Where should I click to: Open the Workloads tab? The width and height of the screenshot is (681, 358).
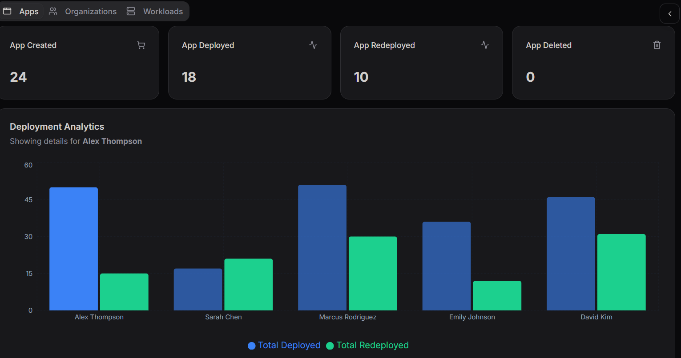163,12
